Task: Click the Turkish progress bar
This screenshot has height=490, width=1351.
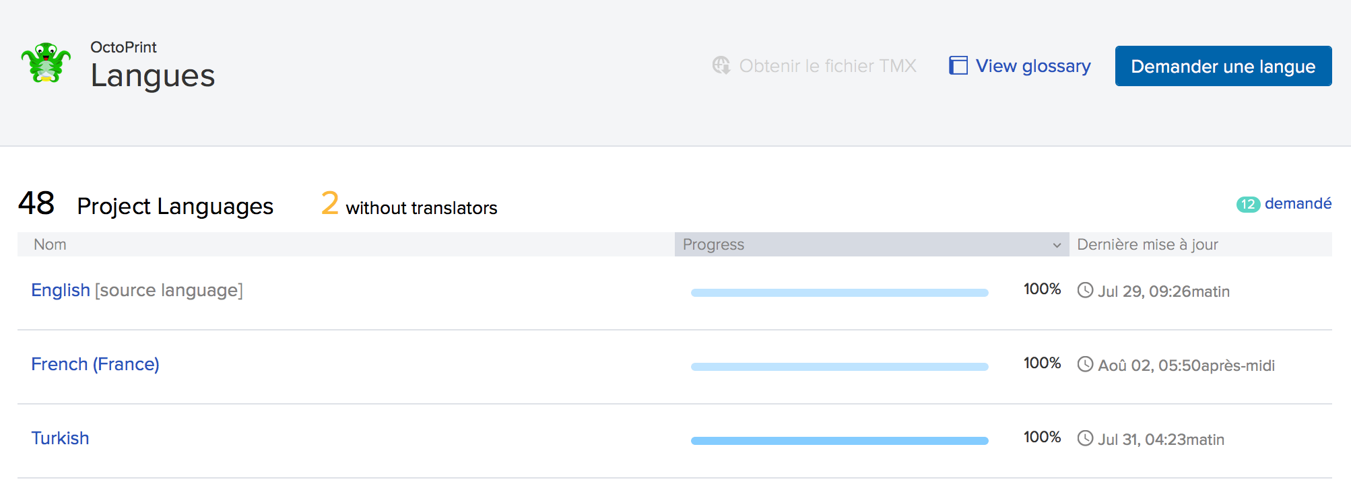Action: [x=839, y=441]
